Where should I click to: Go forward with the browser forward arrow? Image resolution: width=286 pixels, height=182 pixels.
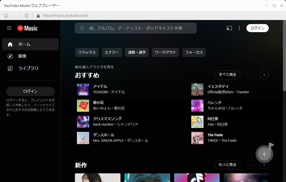pos(20,16)
